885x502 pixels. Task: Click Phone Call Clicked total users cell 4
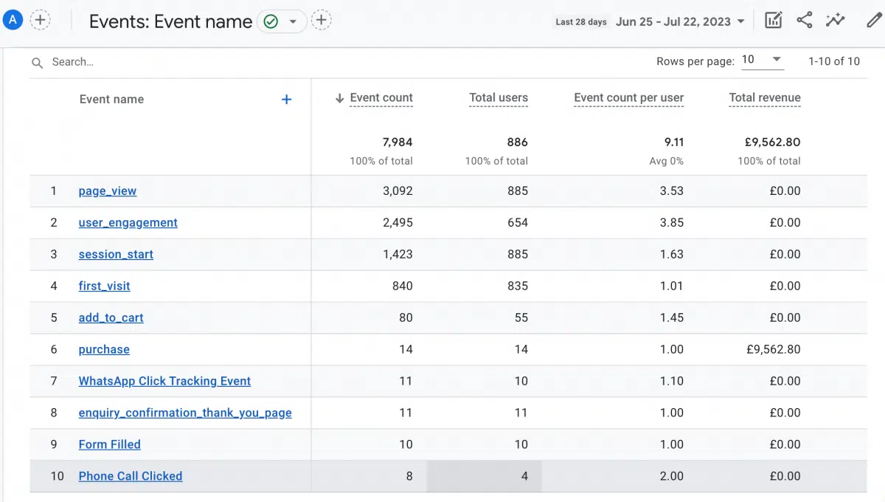tap(484, 476)
